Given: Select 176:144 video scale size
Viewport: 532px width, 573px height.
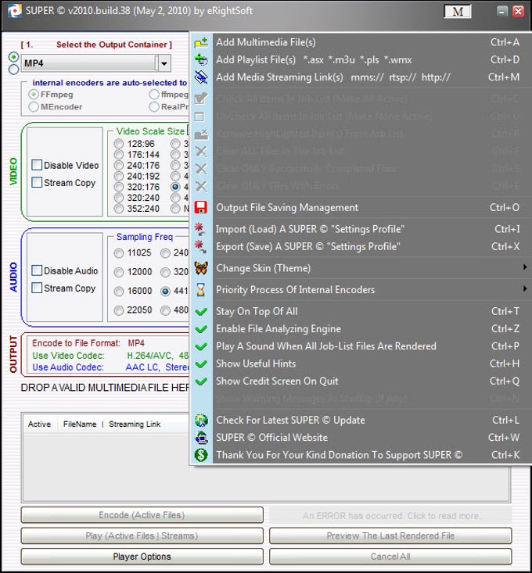Looking at the screenshot, I should click(x=119, y=155).
